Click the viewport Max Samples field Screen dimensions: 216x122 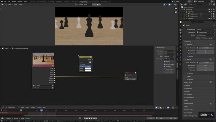pyautogui.click(x=205, y=51)
